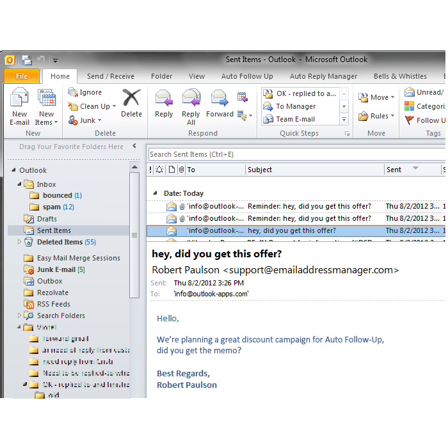Click folder pane scrollbar up arrow
Screen dimensions: 448x448
coord(134,167)
